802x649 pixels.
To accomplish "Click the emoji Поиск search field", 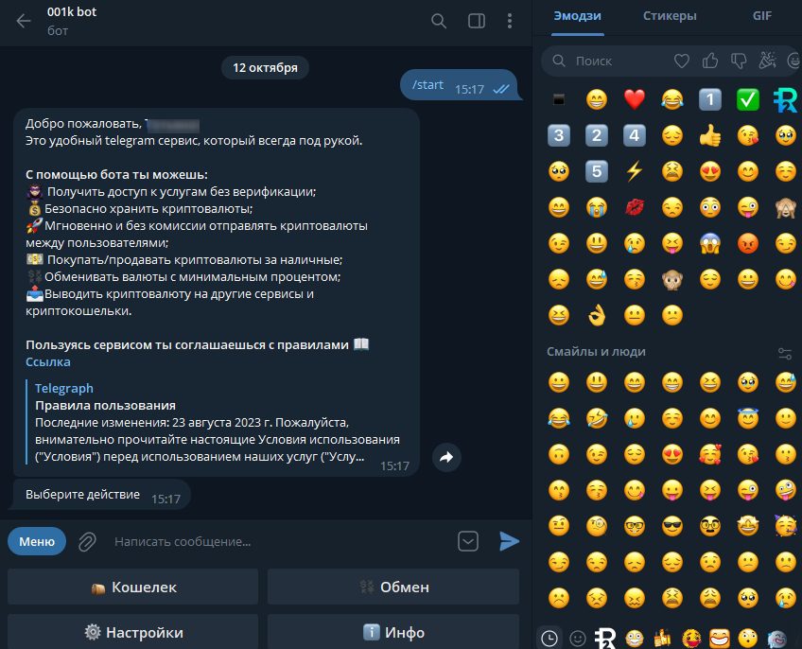I will [609, 61].
